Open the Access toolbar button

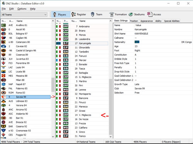point(154,15)
